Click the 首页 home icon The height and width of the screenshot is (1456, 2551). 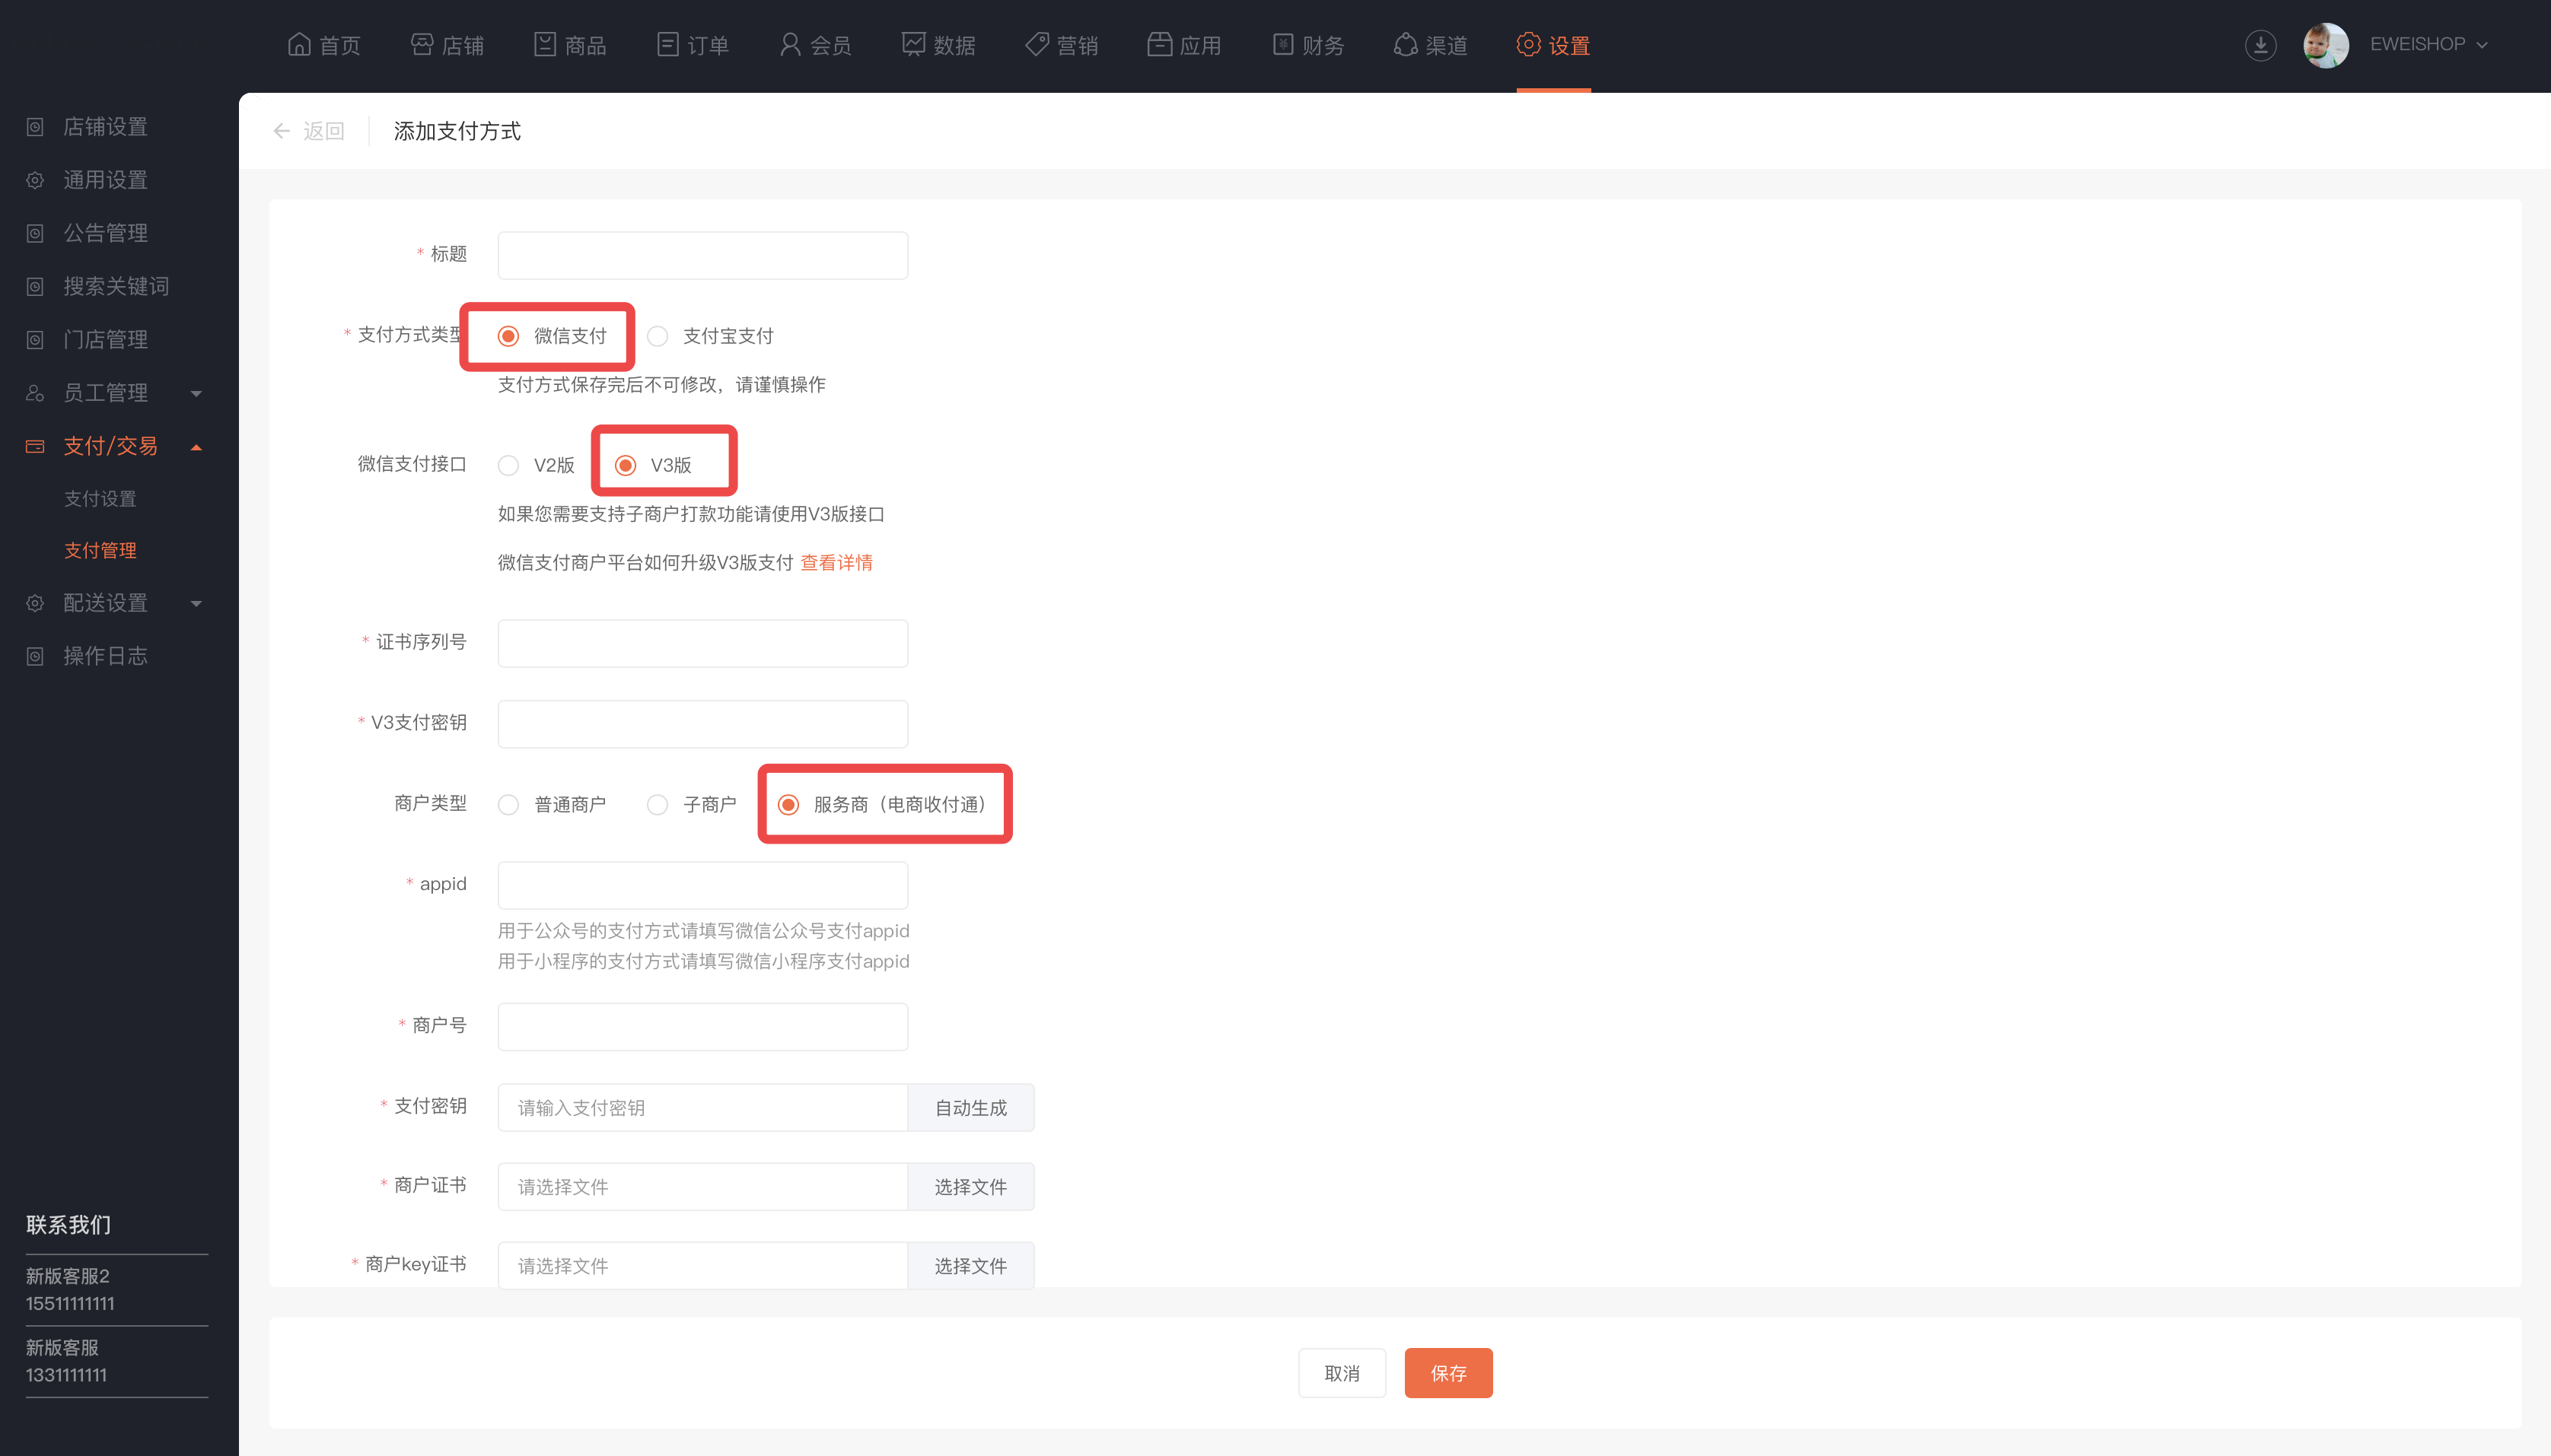pyautogui.click(x=299, y=45)
